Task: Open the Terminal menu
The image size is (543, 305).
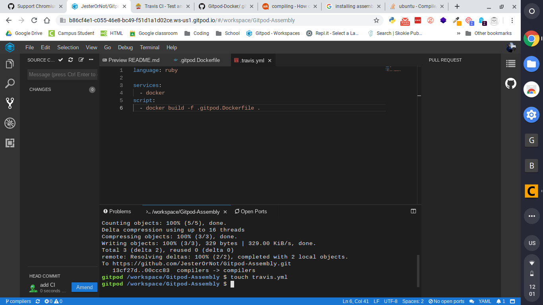Action: click(149, 47)
